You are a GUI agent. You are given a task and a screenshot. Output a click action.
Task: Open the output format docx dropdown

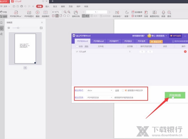100,90
